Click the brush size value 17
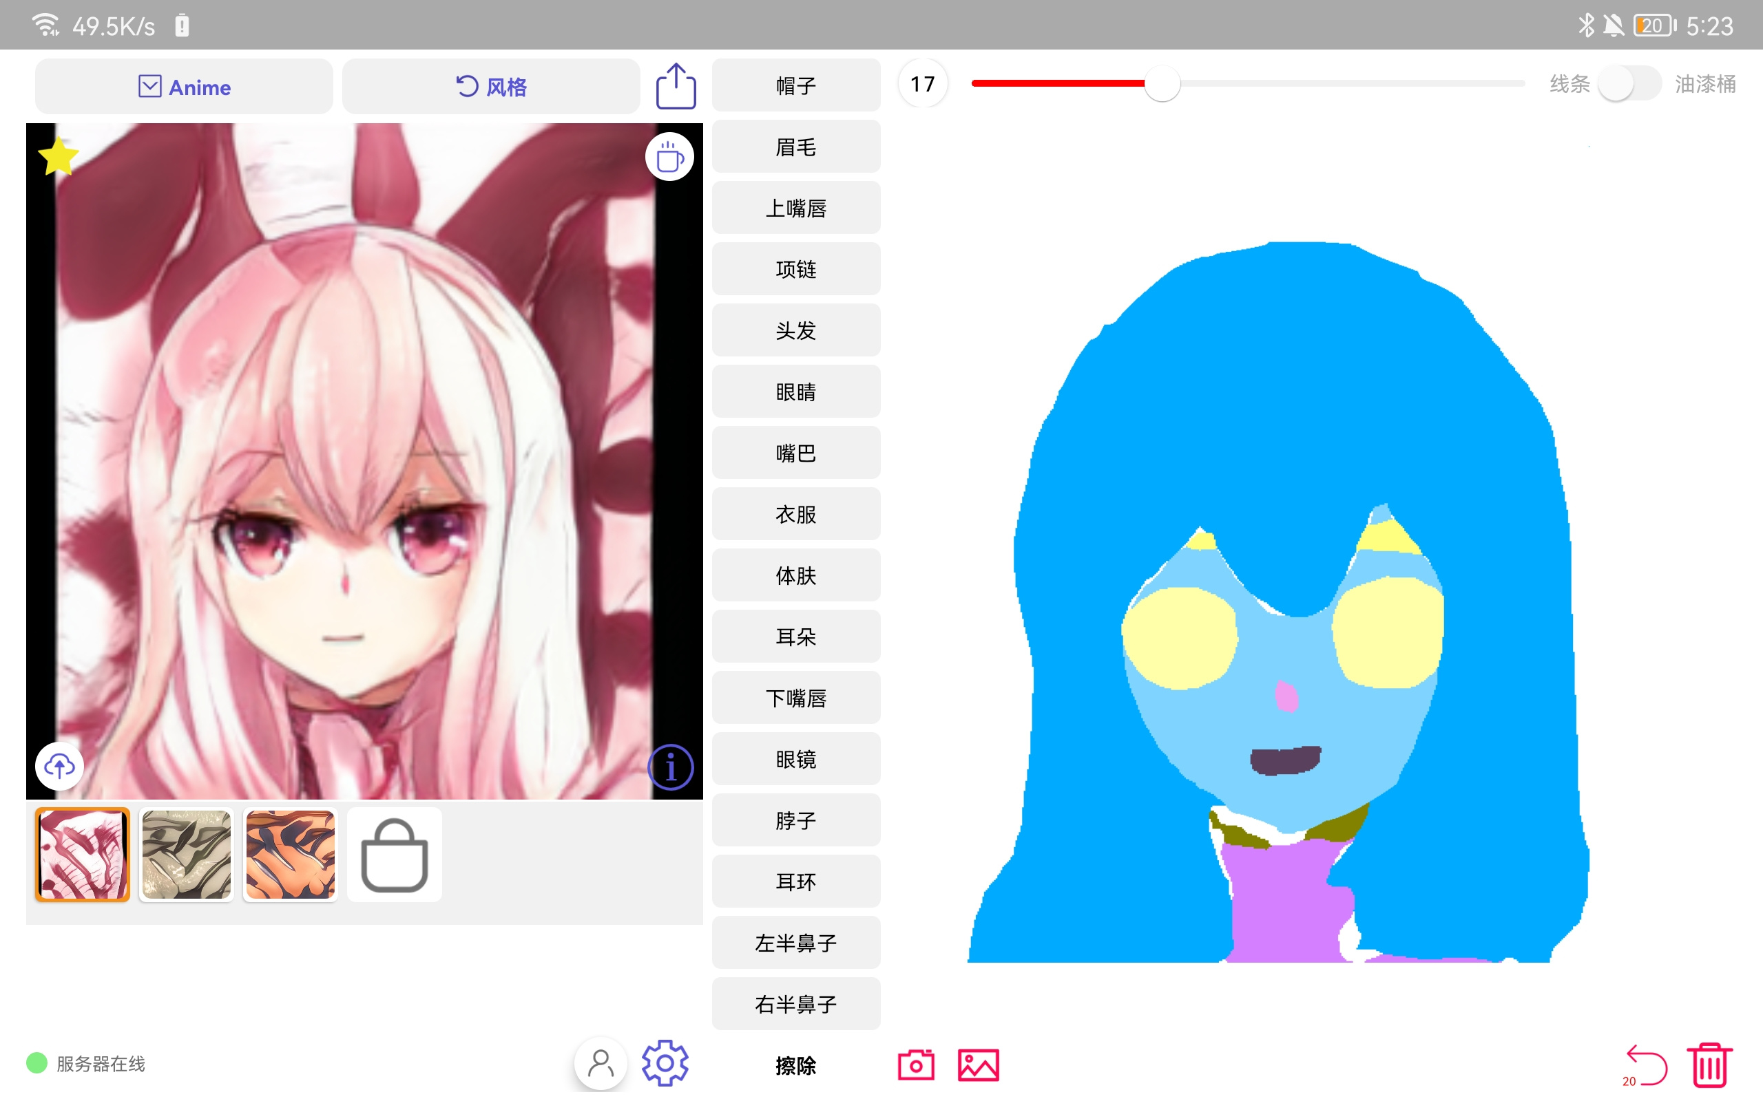This screenshot has height=1101, width=1763. (922, 84)
